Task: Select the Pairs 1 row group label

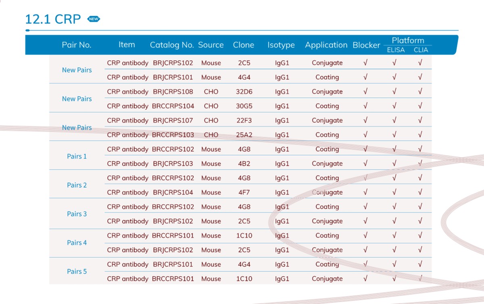Action: [77, 156]
